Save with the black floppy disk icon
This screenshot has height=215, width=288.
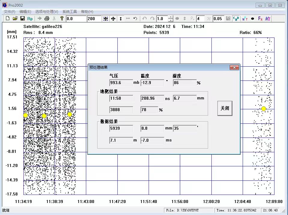pyautogui.click(x=23, y=19)
